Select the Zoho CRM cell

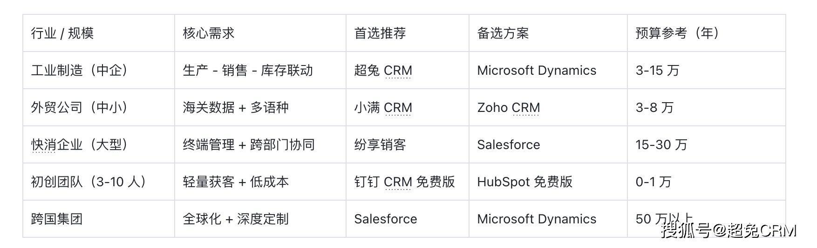pos(509,108)
